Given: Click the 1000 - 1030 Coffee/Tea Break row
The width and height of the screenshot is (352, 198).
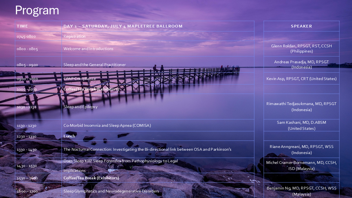Looking at the screenshot, I should click(x=91, y=89).
